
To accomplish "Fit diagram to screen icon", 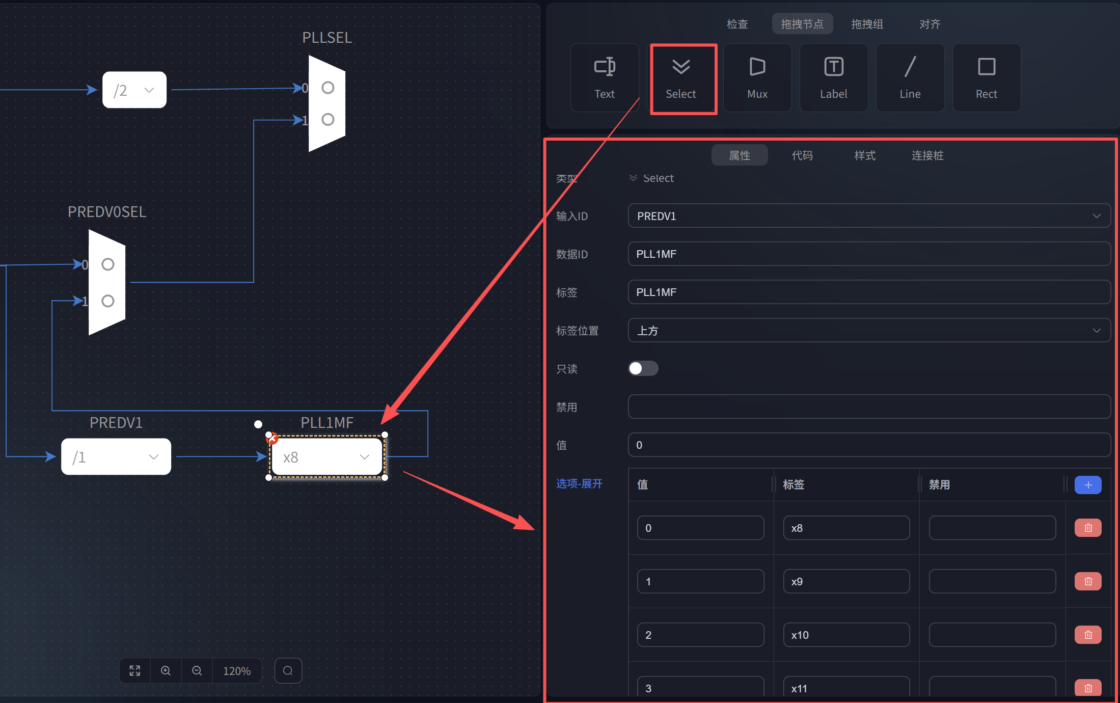I will pos(135,670).
